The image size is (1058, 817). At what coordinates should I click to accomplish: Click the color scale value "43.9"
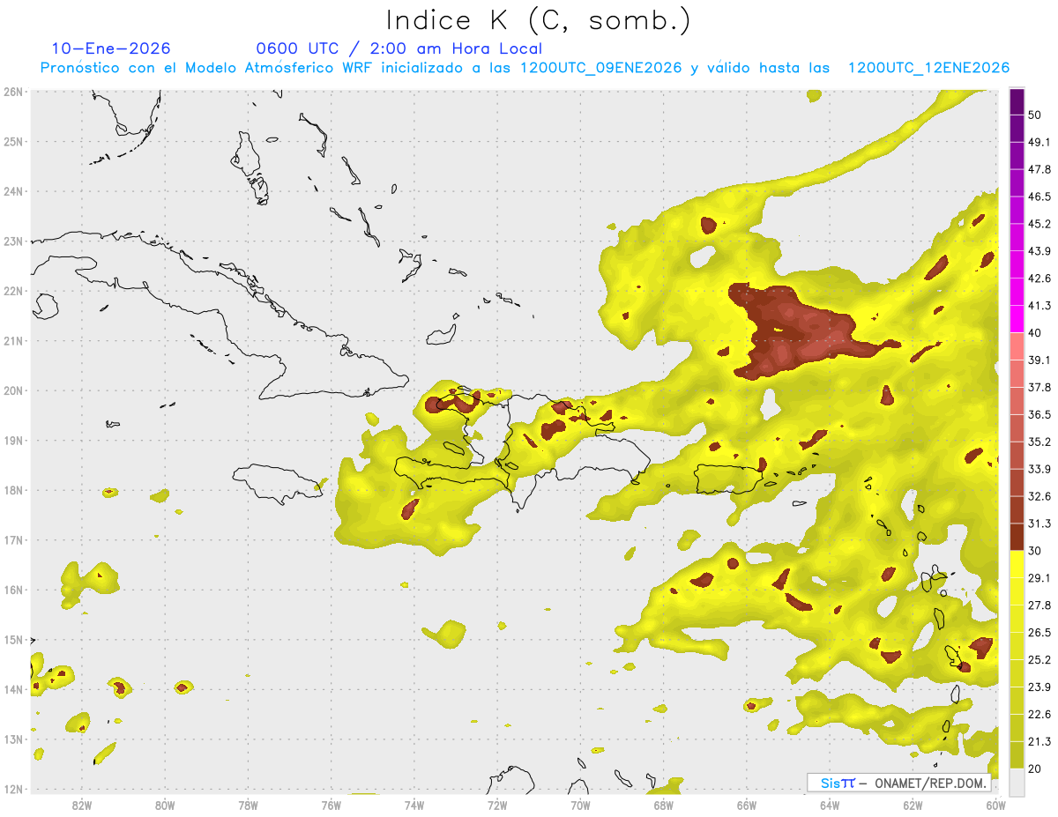[x=1039, y=251]
